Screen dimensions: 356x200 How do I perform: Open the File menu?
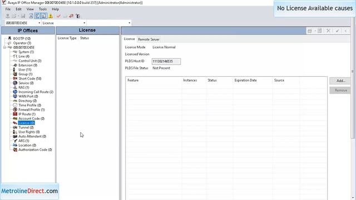pos(8,9)
